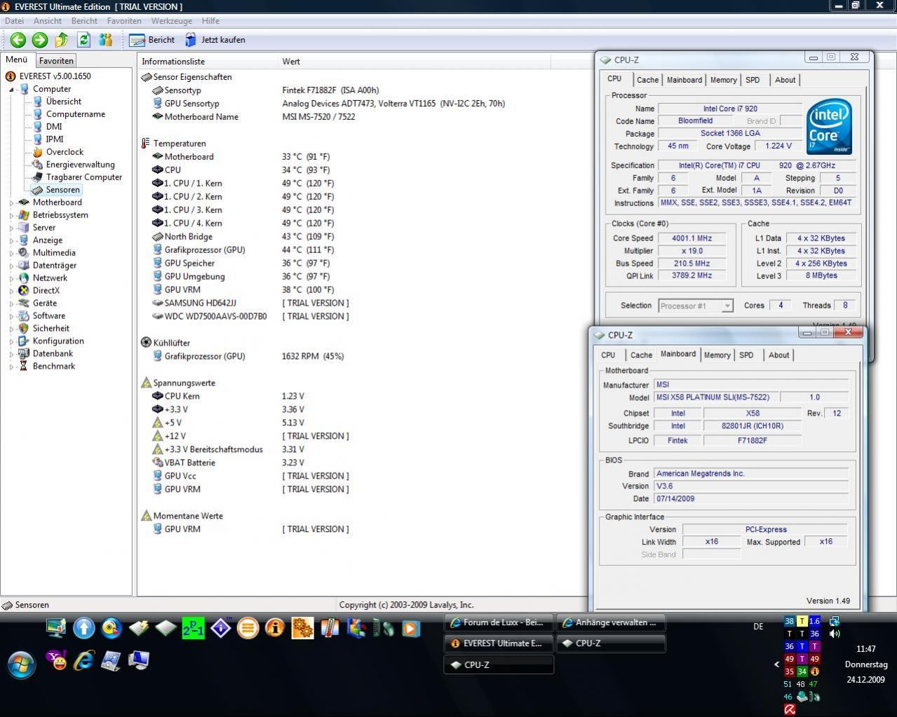Select Übersicht in the Computer tree
Viewport: 897px width, 717px height.
point(63,102)
